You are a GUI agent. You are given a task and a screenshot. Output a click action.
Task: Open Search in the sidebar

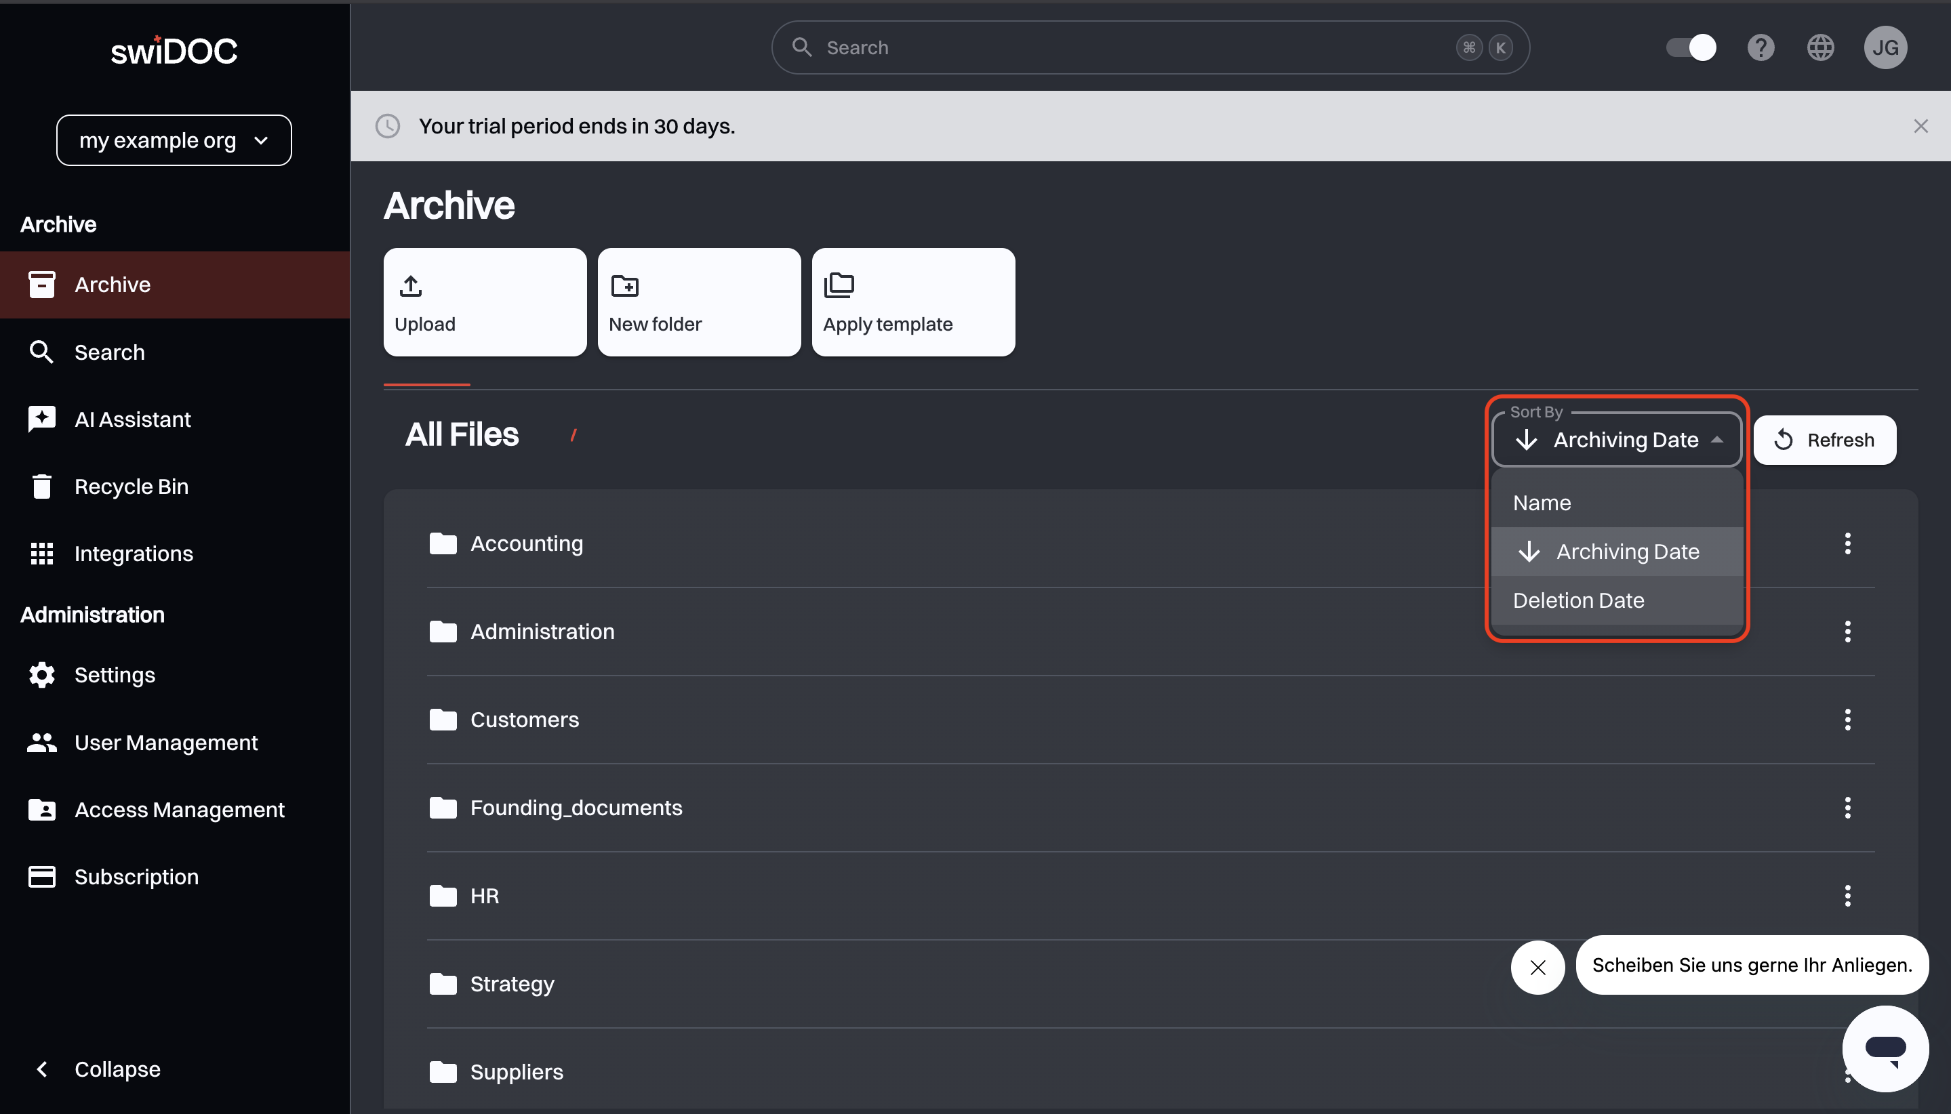(174, 352)
